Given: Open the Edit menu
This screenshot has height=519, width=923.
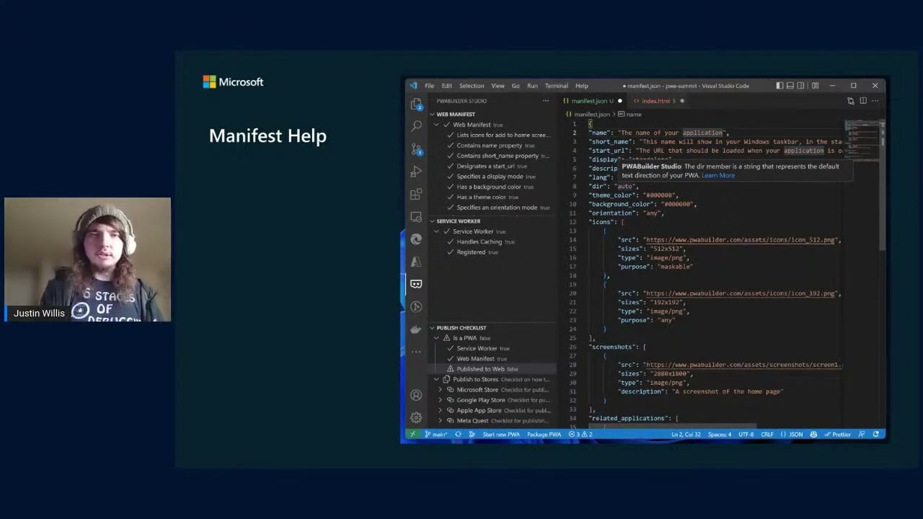Looking at the screenshot, I should click(447, 86).
